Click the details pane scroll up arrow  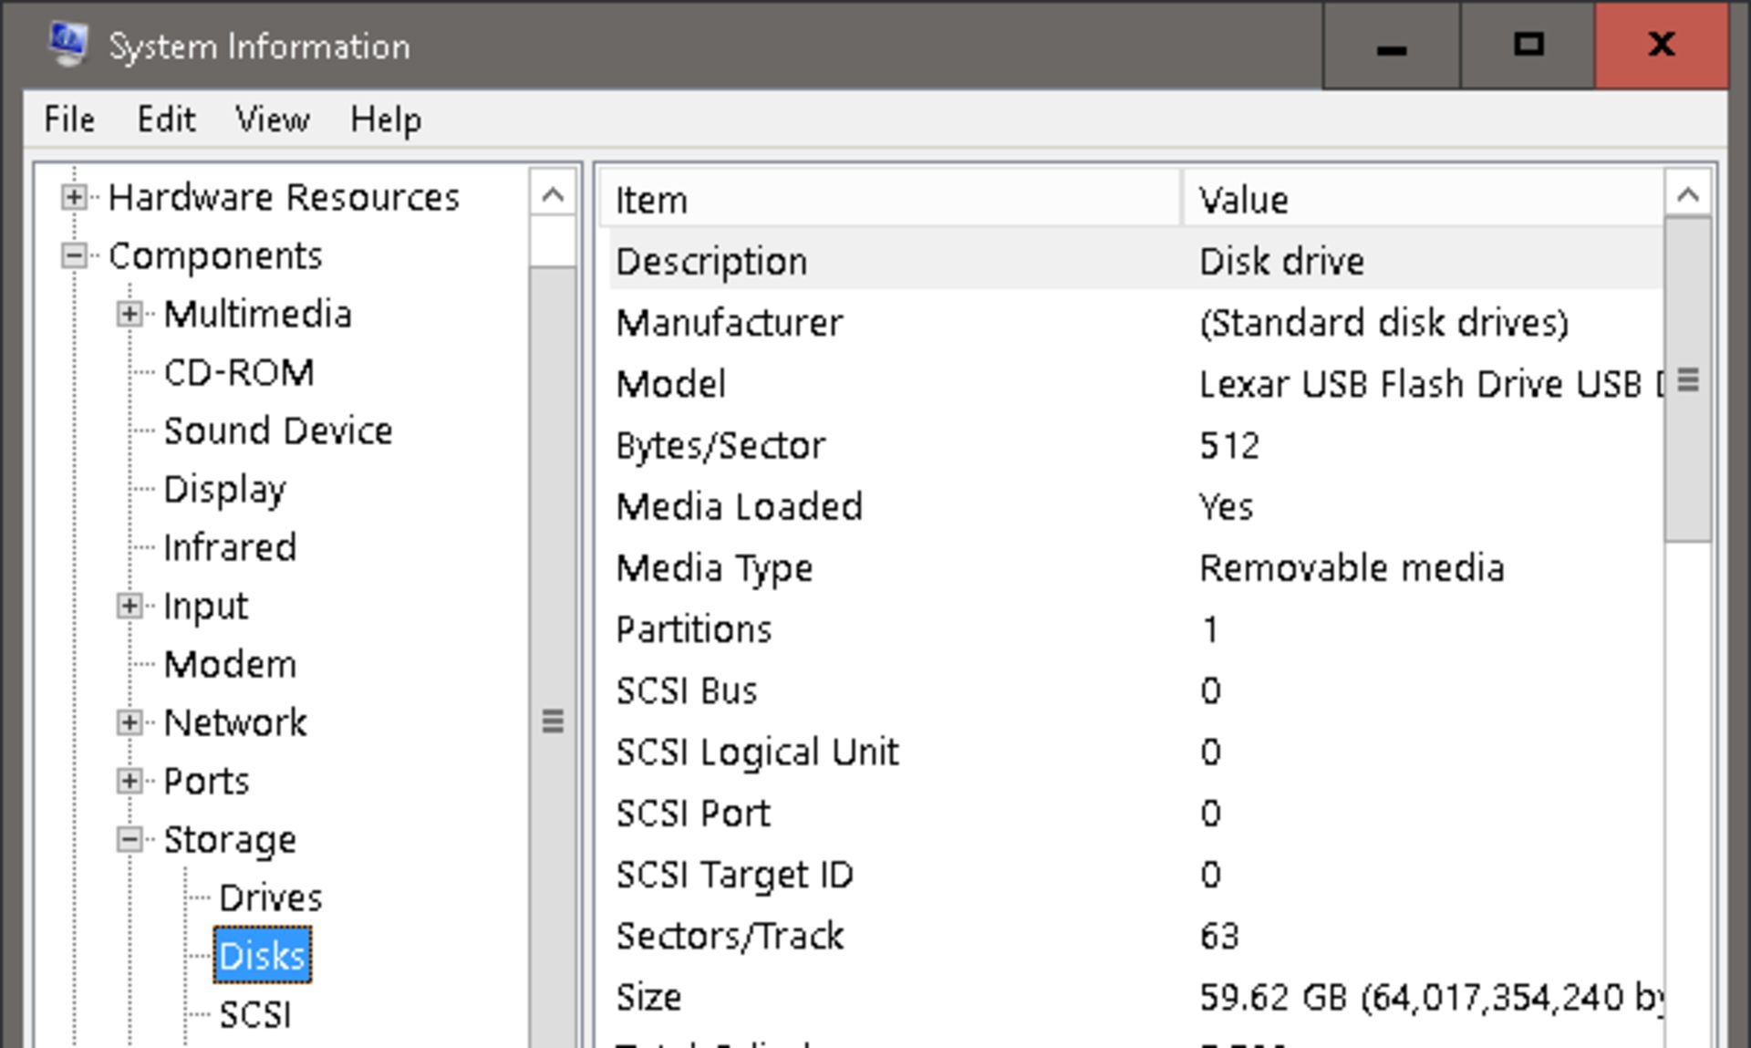(1687, 194)
